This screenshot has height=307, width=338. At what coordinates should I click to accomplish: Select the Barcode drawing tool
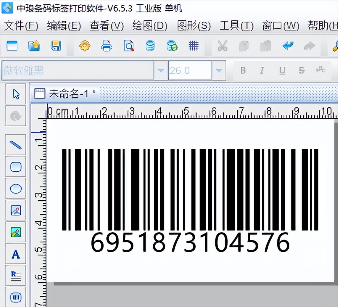16,297
